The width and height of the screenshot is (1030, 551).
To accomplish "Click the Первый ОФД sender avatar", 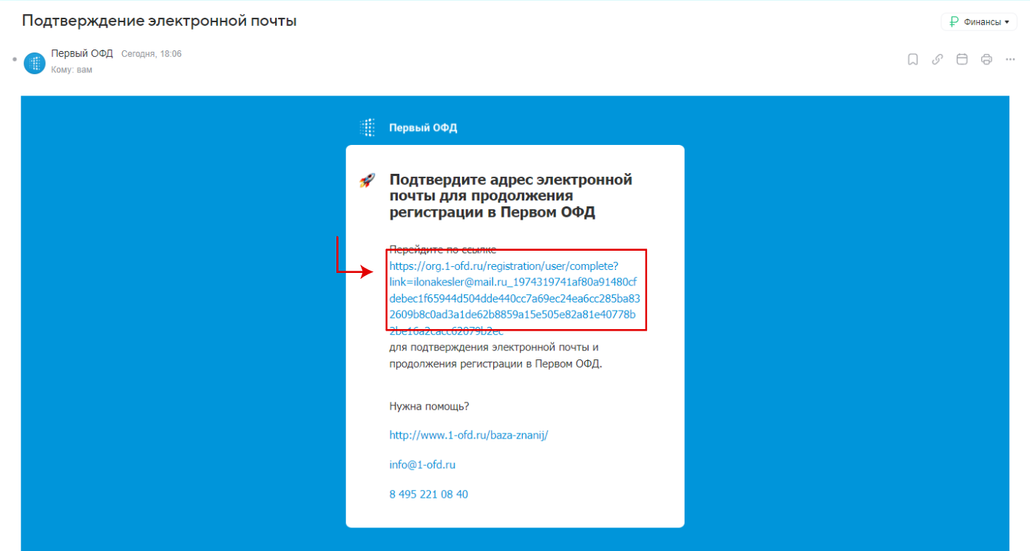I will click(35, 64).
